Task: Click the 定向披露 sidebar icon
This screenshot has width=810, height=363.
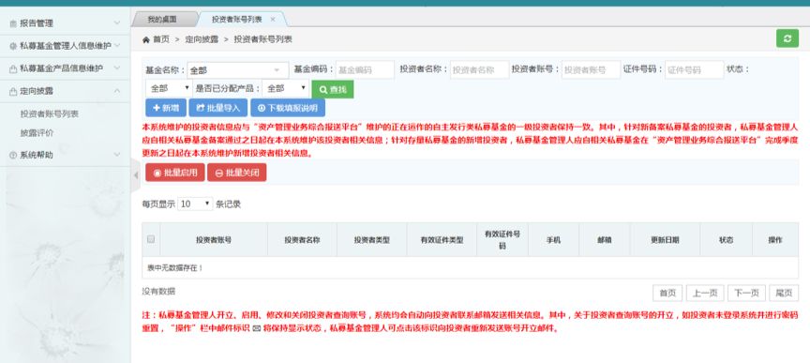Action: (x=13, y=91)
